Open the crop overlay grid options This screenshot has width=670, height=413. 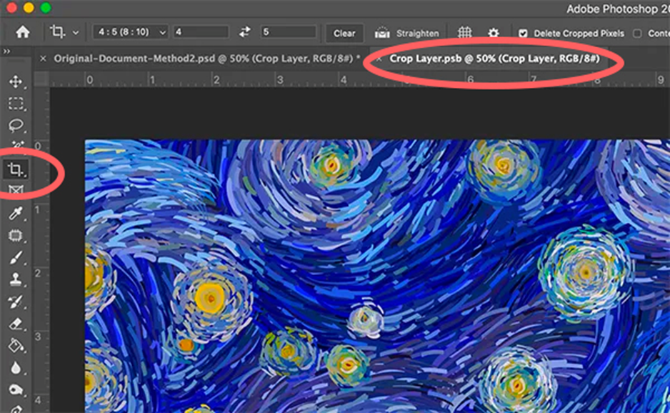coord(464,32)
